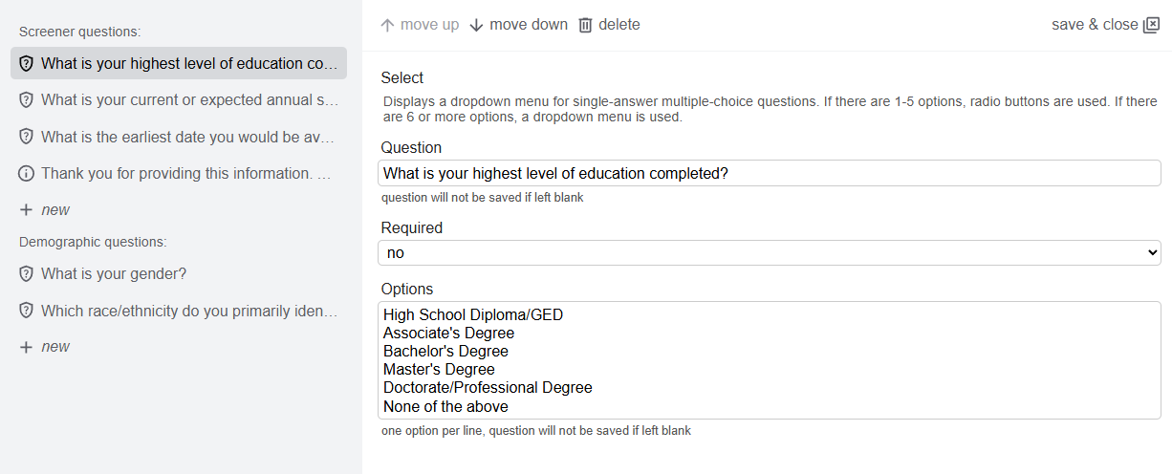Click the shield icon beside the gender question
Viewport: 1172px width, 474px height.
click(x=27, y=274)
